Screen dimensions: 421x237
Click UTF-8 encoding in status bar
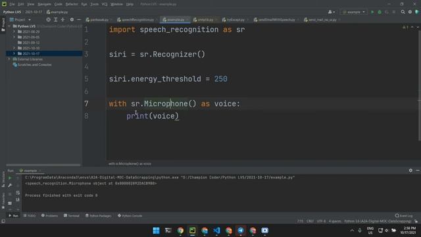(321, 221)
